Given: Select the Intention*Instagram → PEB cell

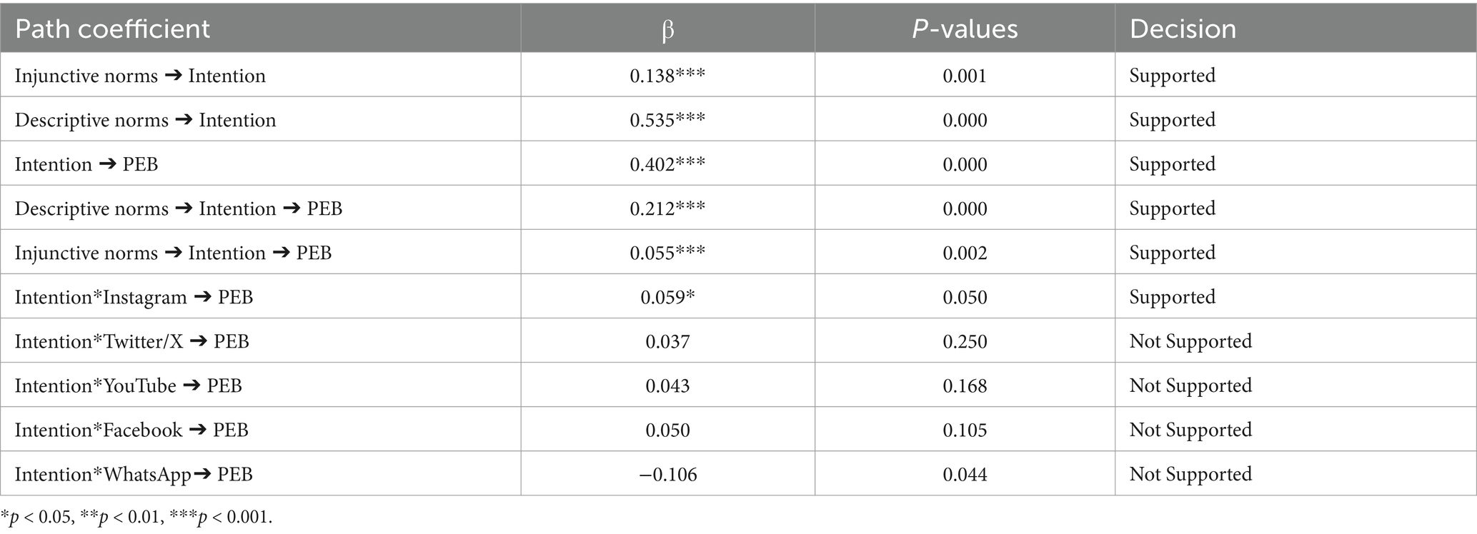Looking at the screenshot, I should tap(134, 297).
